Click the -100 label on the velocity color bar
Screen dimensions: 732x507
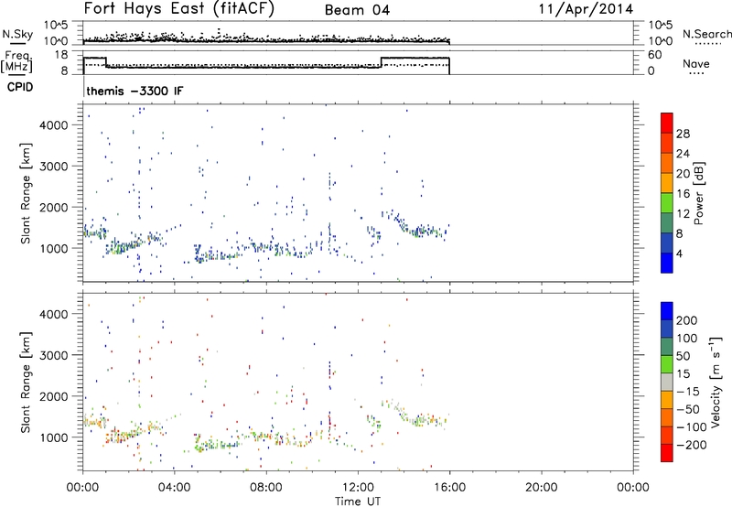pos(691,427)
